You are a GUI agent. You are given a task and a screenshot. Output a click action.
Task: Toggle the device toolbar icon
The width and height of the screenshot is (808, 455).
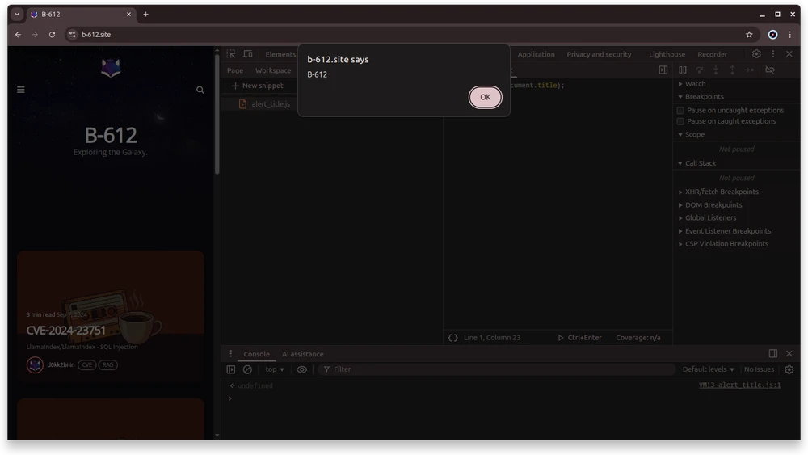(247, 54)
